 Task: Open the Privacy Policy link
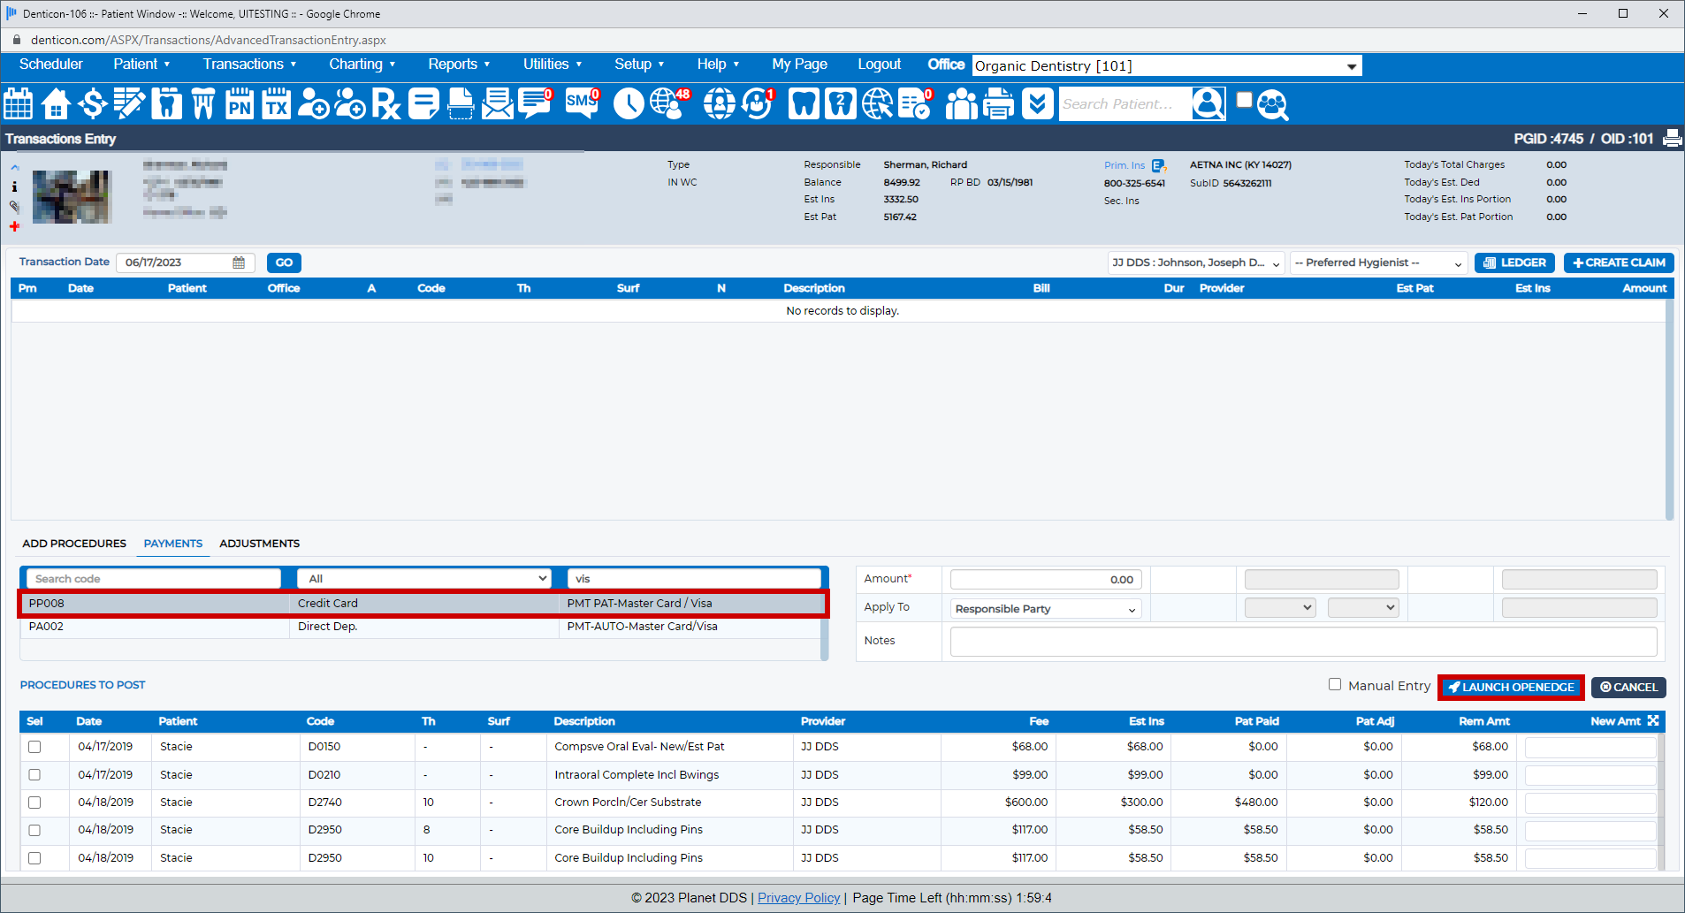pos(798,898)
